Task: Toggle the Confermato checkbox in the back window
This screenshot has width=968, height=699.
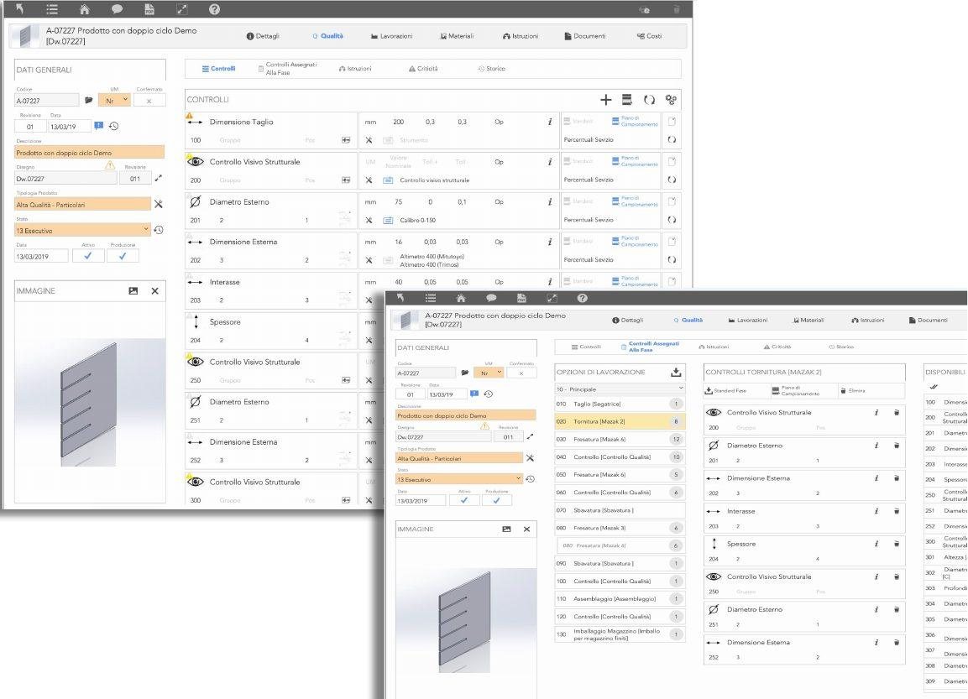Action: click(149, 101)
